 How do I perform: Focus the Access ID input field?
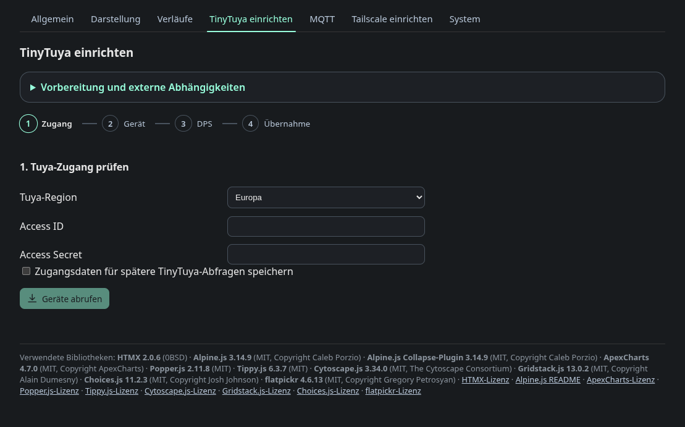pos(326,226)
